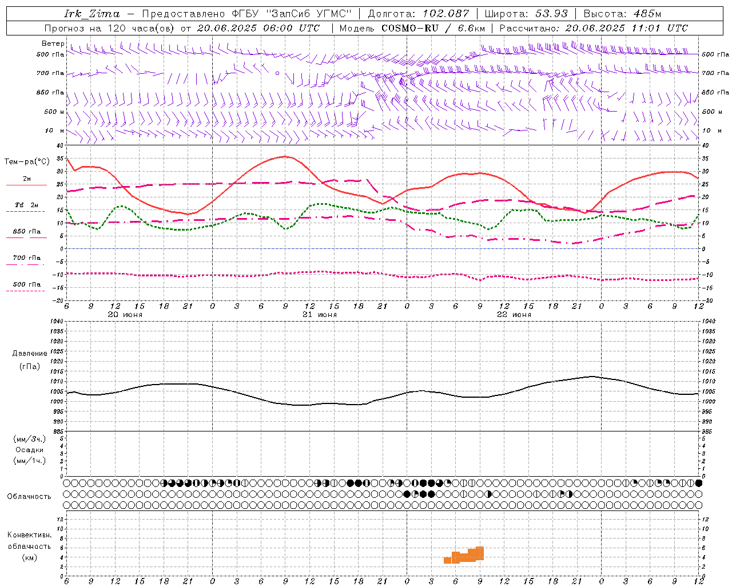Click the '21 июня' date label

coord(320,315)
